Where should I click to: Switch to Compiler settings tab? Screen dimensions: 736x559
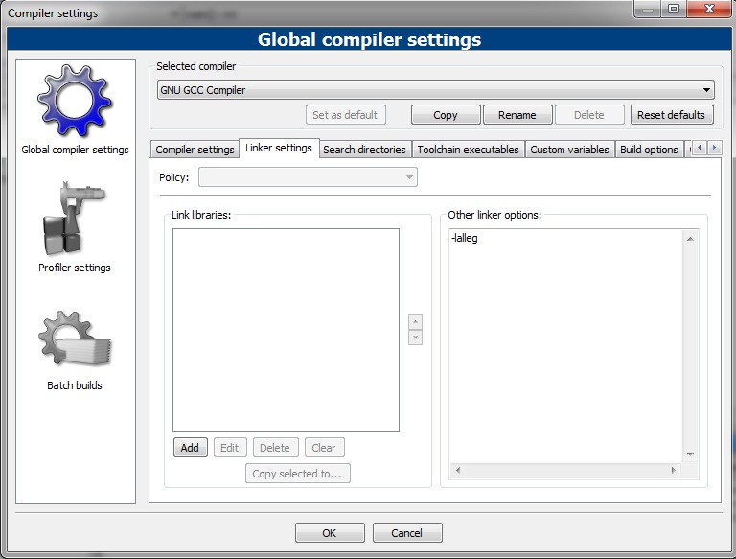coord(195,150)
